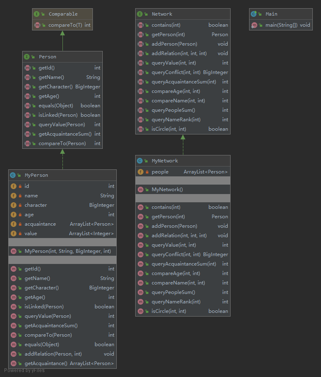Viewport: 321px width, 377px height.
Task: Click the lock icon beside the age field
Action: [20, 215]
